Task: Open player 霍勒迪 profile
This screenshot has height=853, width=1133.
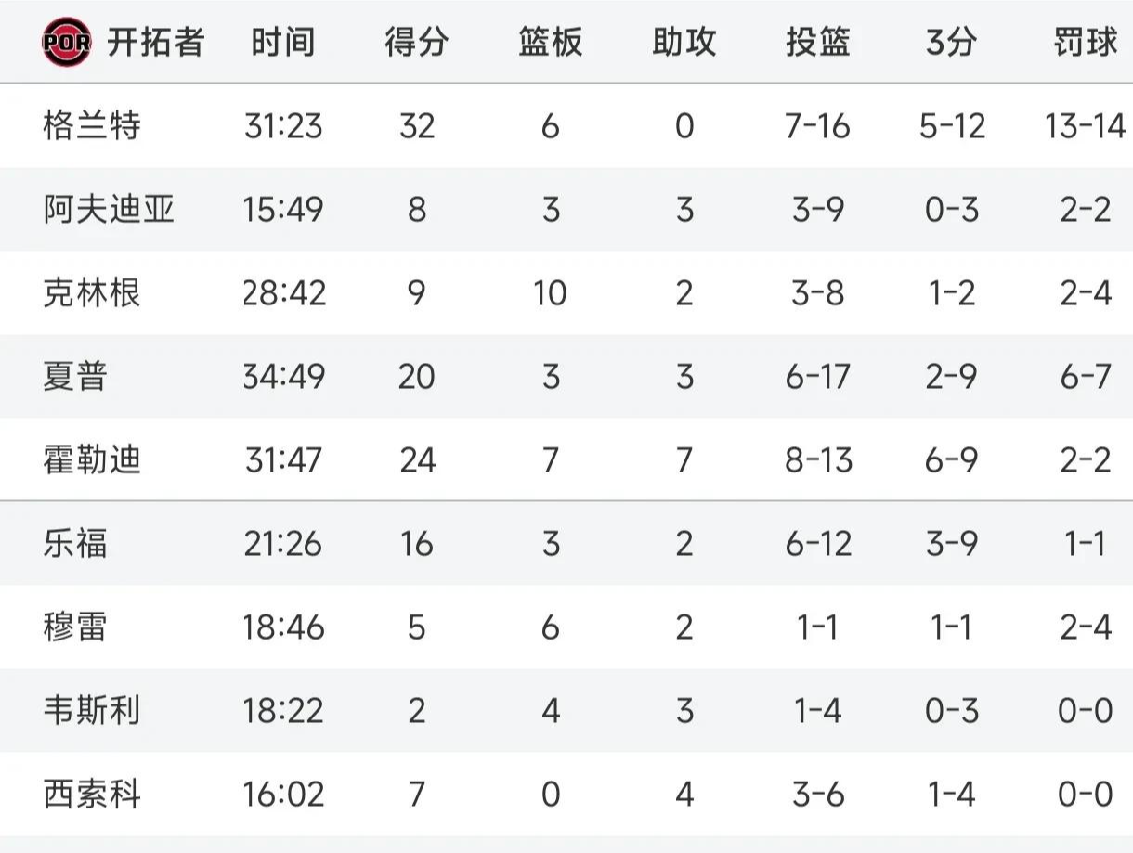Action: (92, 460)
